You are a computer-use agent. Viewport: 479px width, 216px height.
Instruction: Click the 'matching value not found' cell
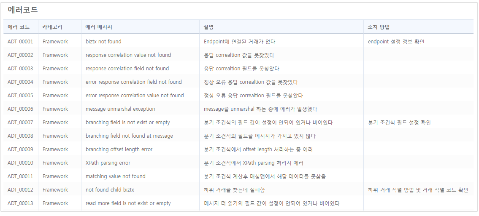115,176
